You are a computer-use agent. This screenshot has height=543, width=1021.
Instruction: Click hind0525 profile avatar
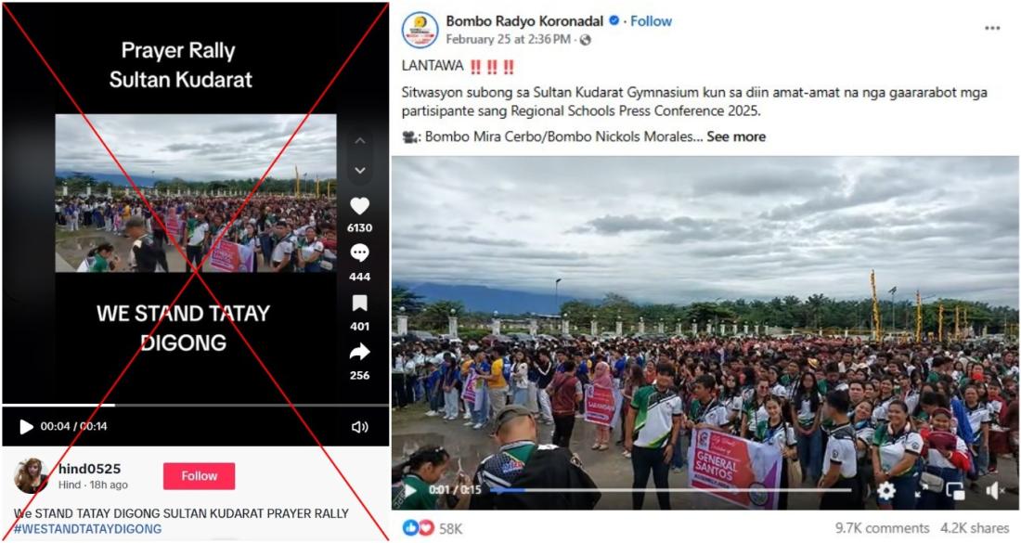(31, 476)
